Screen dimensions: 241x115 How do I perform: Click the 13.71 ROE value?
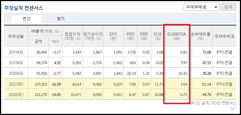(x=159, y=84)
